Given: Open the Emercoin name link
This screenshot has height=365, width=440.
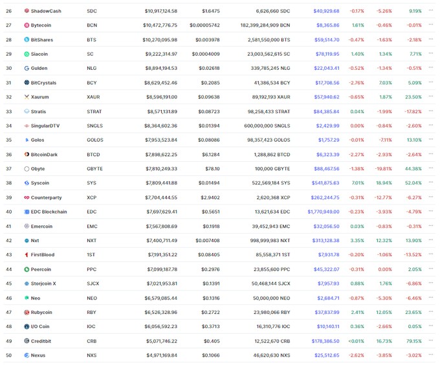Looking at the screenshot, I should tap(41, 226).
